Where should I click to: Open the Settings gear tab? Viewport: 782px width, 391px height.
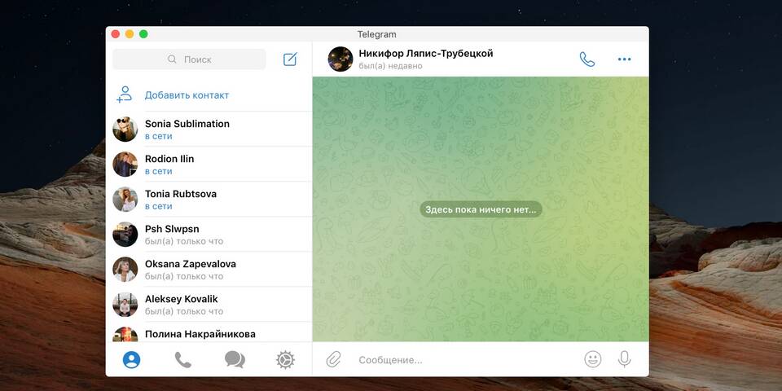tap(285, 359)
